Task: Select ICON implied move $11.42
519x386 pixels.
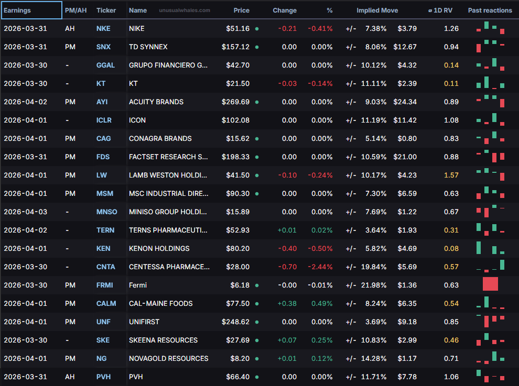Action: coord(405,120)
